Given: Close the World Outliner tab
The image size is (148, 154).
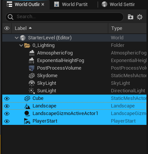Looking at the screenshot, I should (43, 5).
